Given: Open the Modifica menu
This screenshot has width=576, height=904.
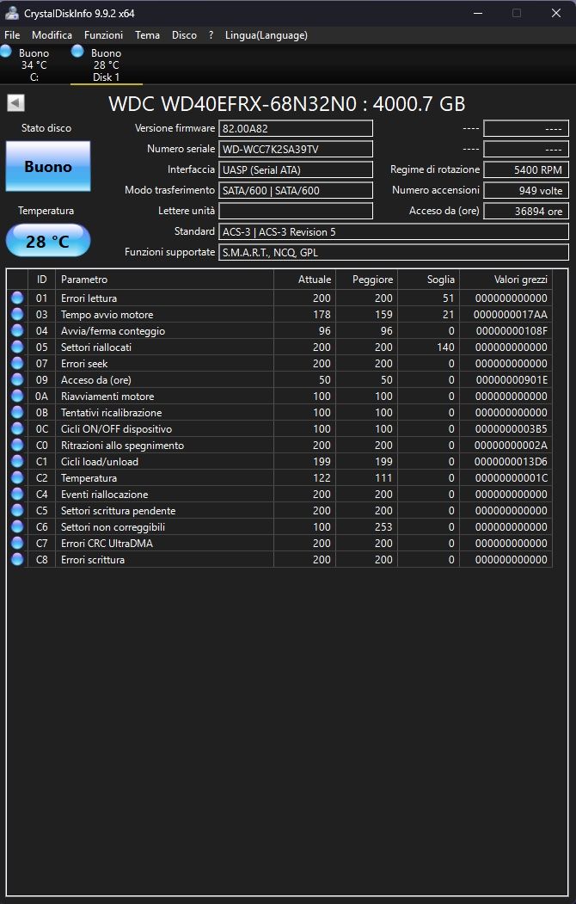Looking at the screenshot, I should coord(52,35).
